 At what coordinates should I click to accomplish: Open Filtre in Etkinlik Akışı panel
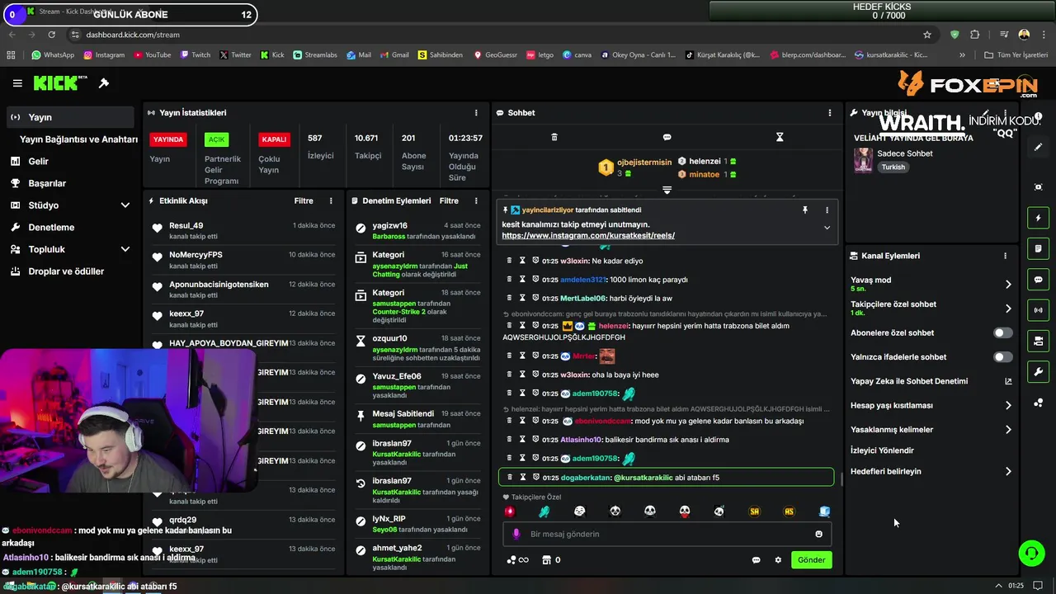pos(304,200)
